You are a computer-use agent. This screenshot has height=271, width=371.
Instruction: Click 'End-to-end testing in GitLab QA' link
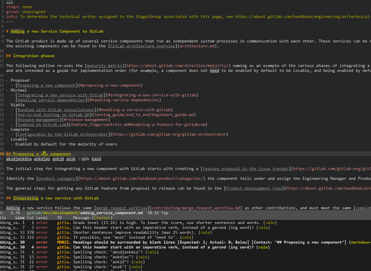point(54,115)
